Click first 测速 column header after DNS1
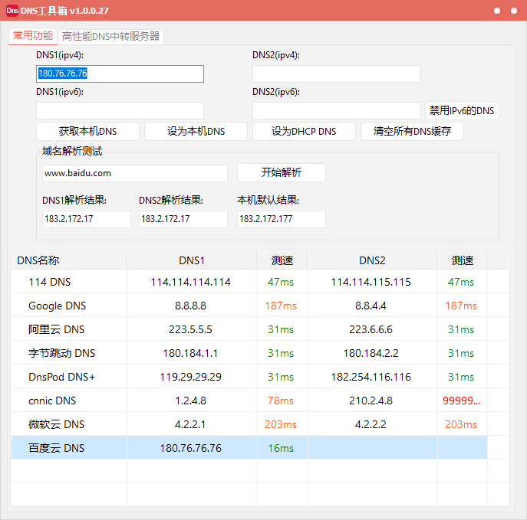The image size is (527, 520). coord(282,260)
